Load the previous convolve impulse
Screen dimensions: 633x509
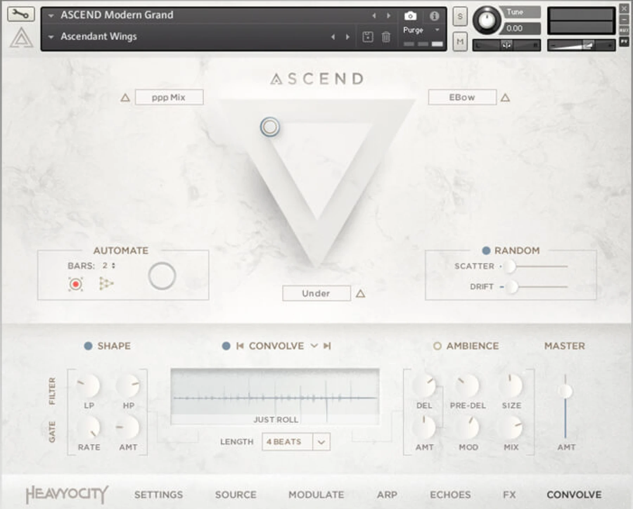point(240,346)
